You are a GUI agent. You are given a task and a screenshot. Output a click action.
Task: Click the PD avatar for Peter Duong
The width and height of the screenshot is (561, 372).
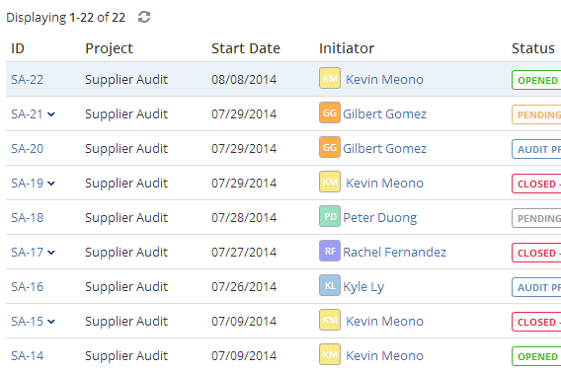coord(330,216)
